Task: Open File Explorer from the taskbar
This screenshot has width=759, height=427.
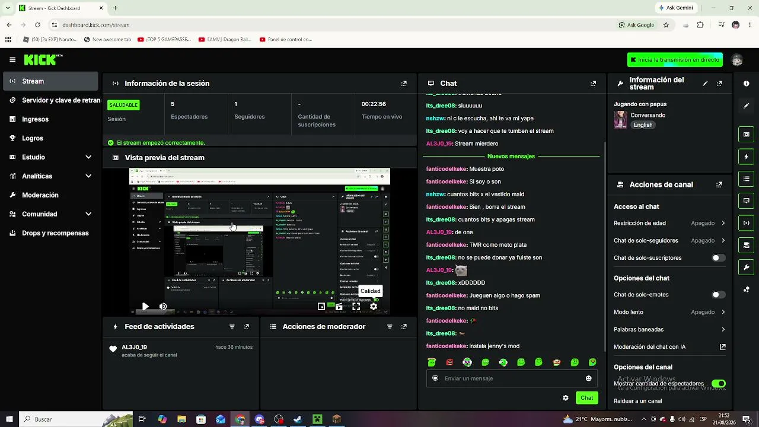Action: [x=182, y=419]
